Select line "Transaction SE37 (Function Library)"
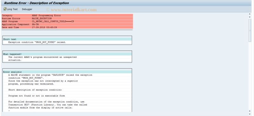 point(48,105)
